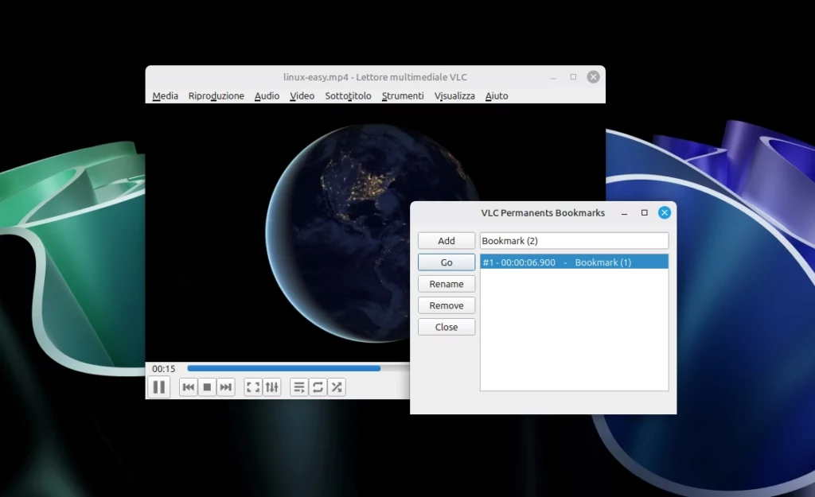Open the Visualizza menu
The height and width of the screenshot is (497, 815).
(x=454, y=95)
